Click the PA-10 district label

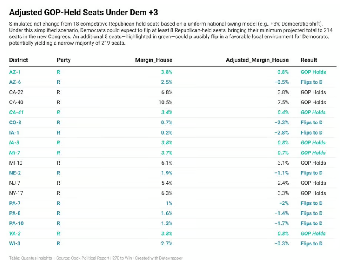[x=16, y=223]
